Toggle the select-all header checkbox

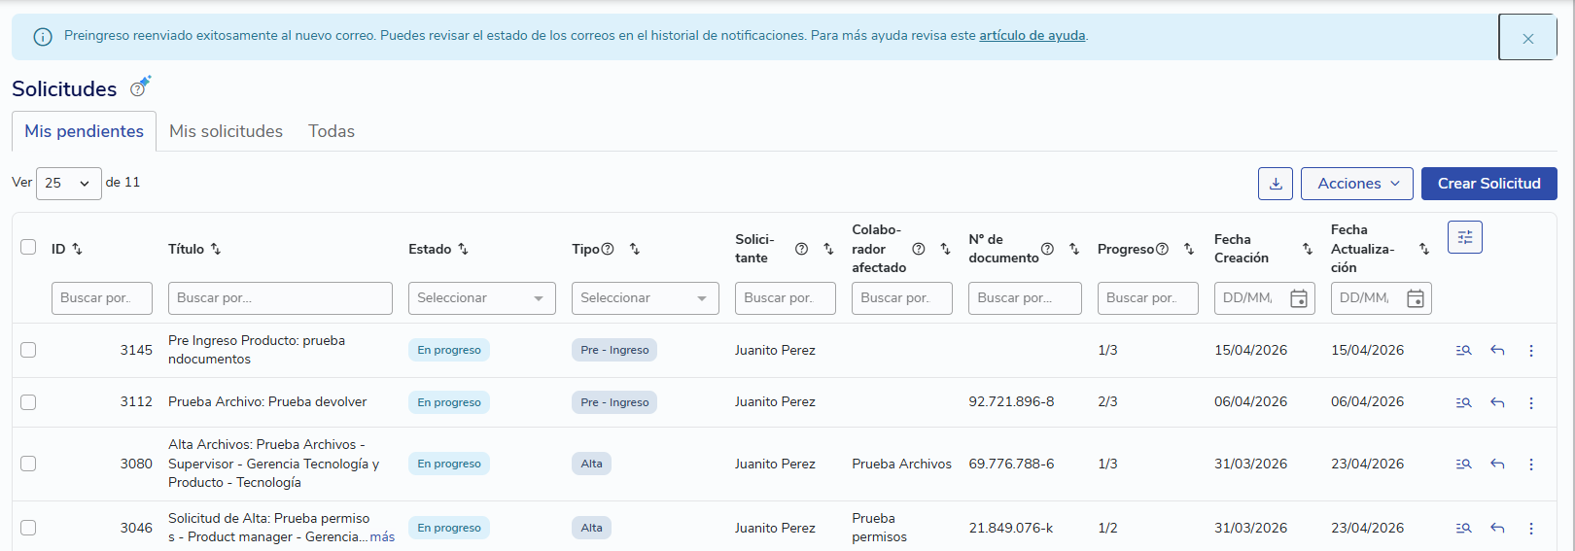point(28,247)
